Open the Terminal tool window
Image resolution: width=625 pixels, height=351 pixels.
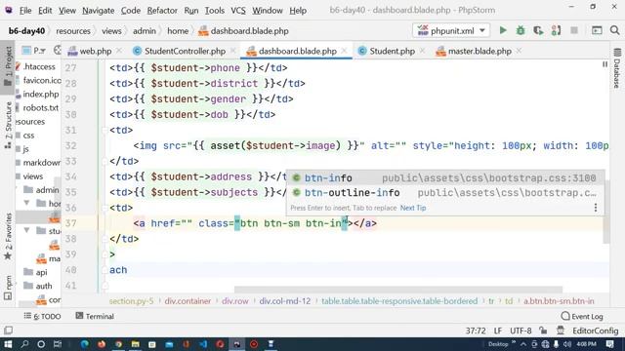95,316
